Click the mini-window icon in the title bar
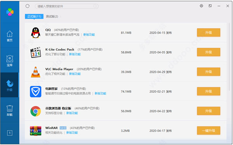This screenshot has width=233, height=145. [210, 6]
